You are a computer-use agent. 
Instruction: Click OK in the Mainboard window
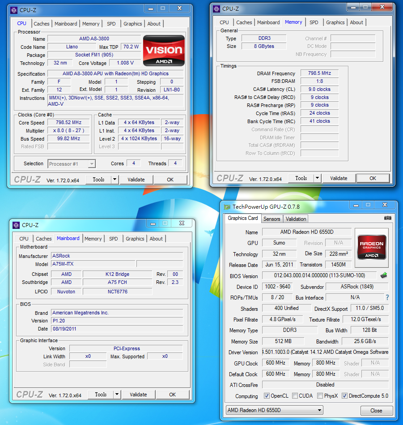click(x=172, y=395)
